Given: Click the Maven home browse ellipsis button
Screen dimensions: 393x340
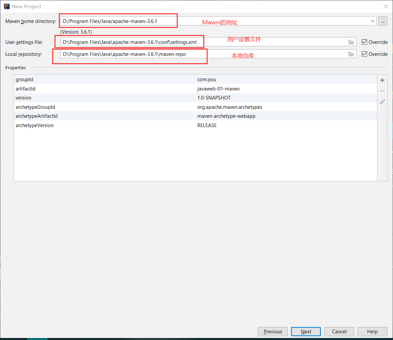Looking at the screenshot, I should pos(383,21).
